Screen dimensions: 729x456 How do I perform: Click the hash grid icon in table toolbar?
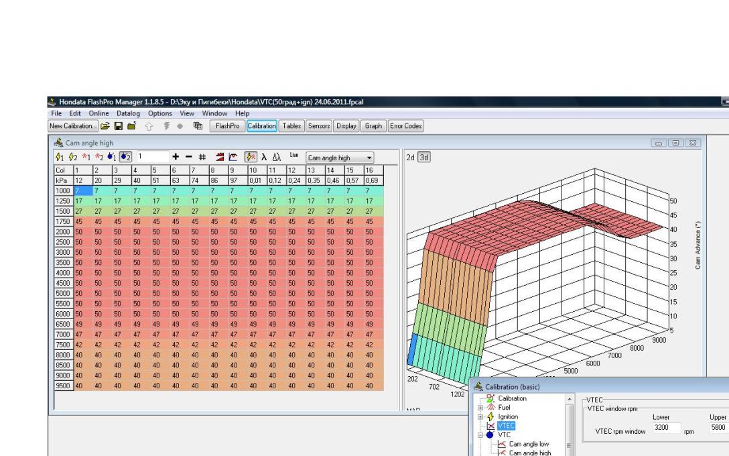coord(202,158)
